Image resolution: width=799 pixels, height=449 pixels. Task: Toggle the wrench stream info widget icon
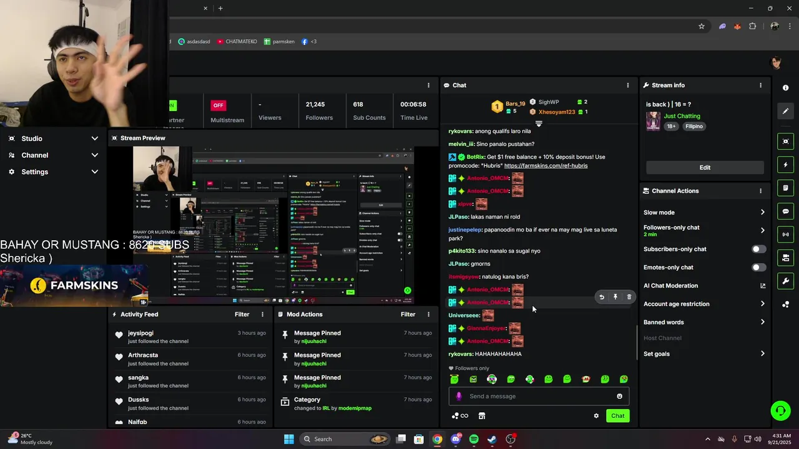coord(786,281)
